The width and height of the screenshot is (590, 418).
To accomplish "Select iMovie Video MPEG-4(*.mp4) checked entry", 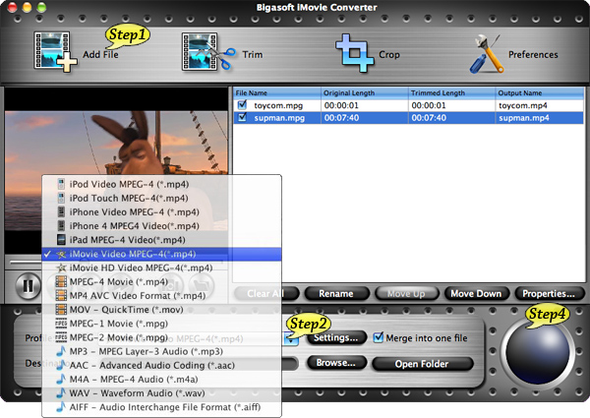I will point(161,254).
